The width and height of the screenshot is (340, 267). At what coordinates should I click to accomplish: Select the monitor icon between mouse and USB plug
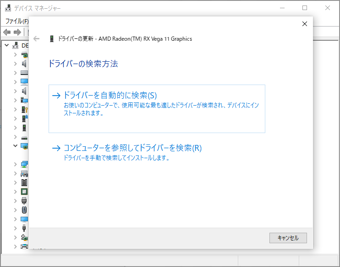point(24,219)
